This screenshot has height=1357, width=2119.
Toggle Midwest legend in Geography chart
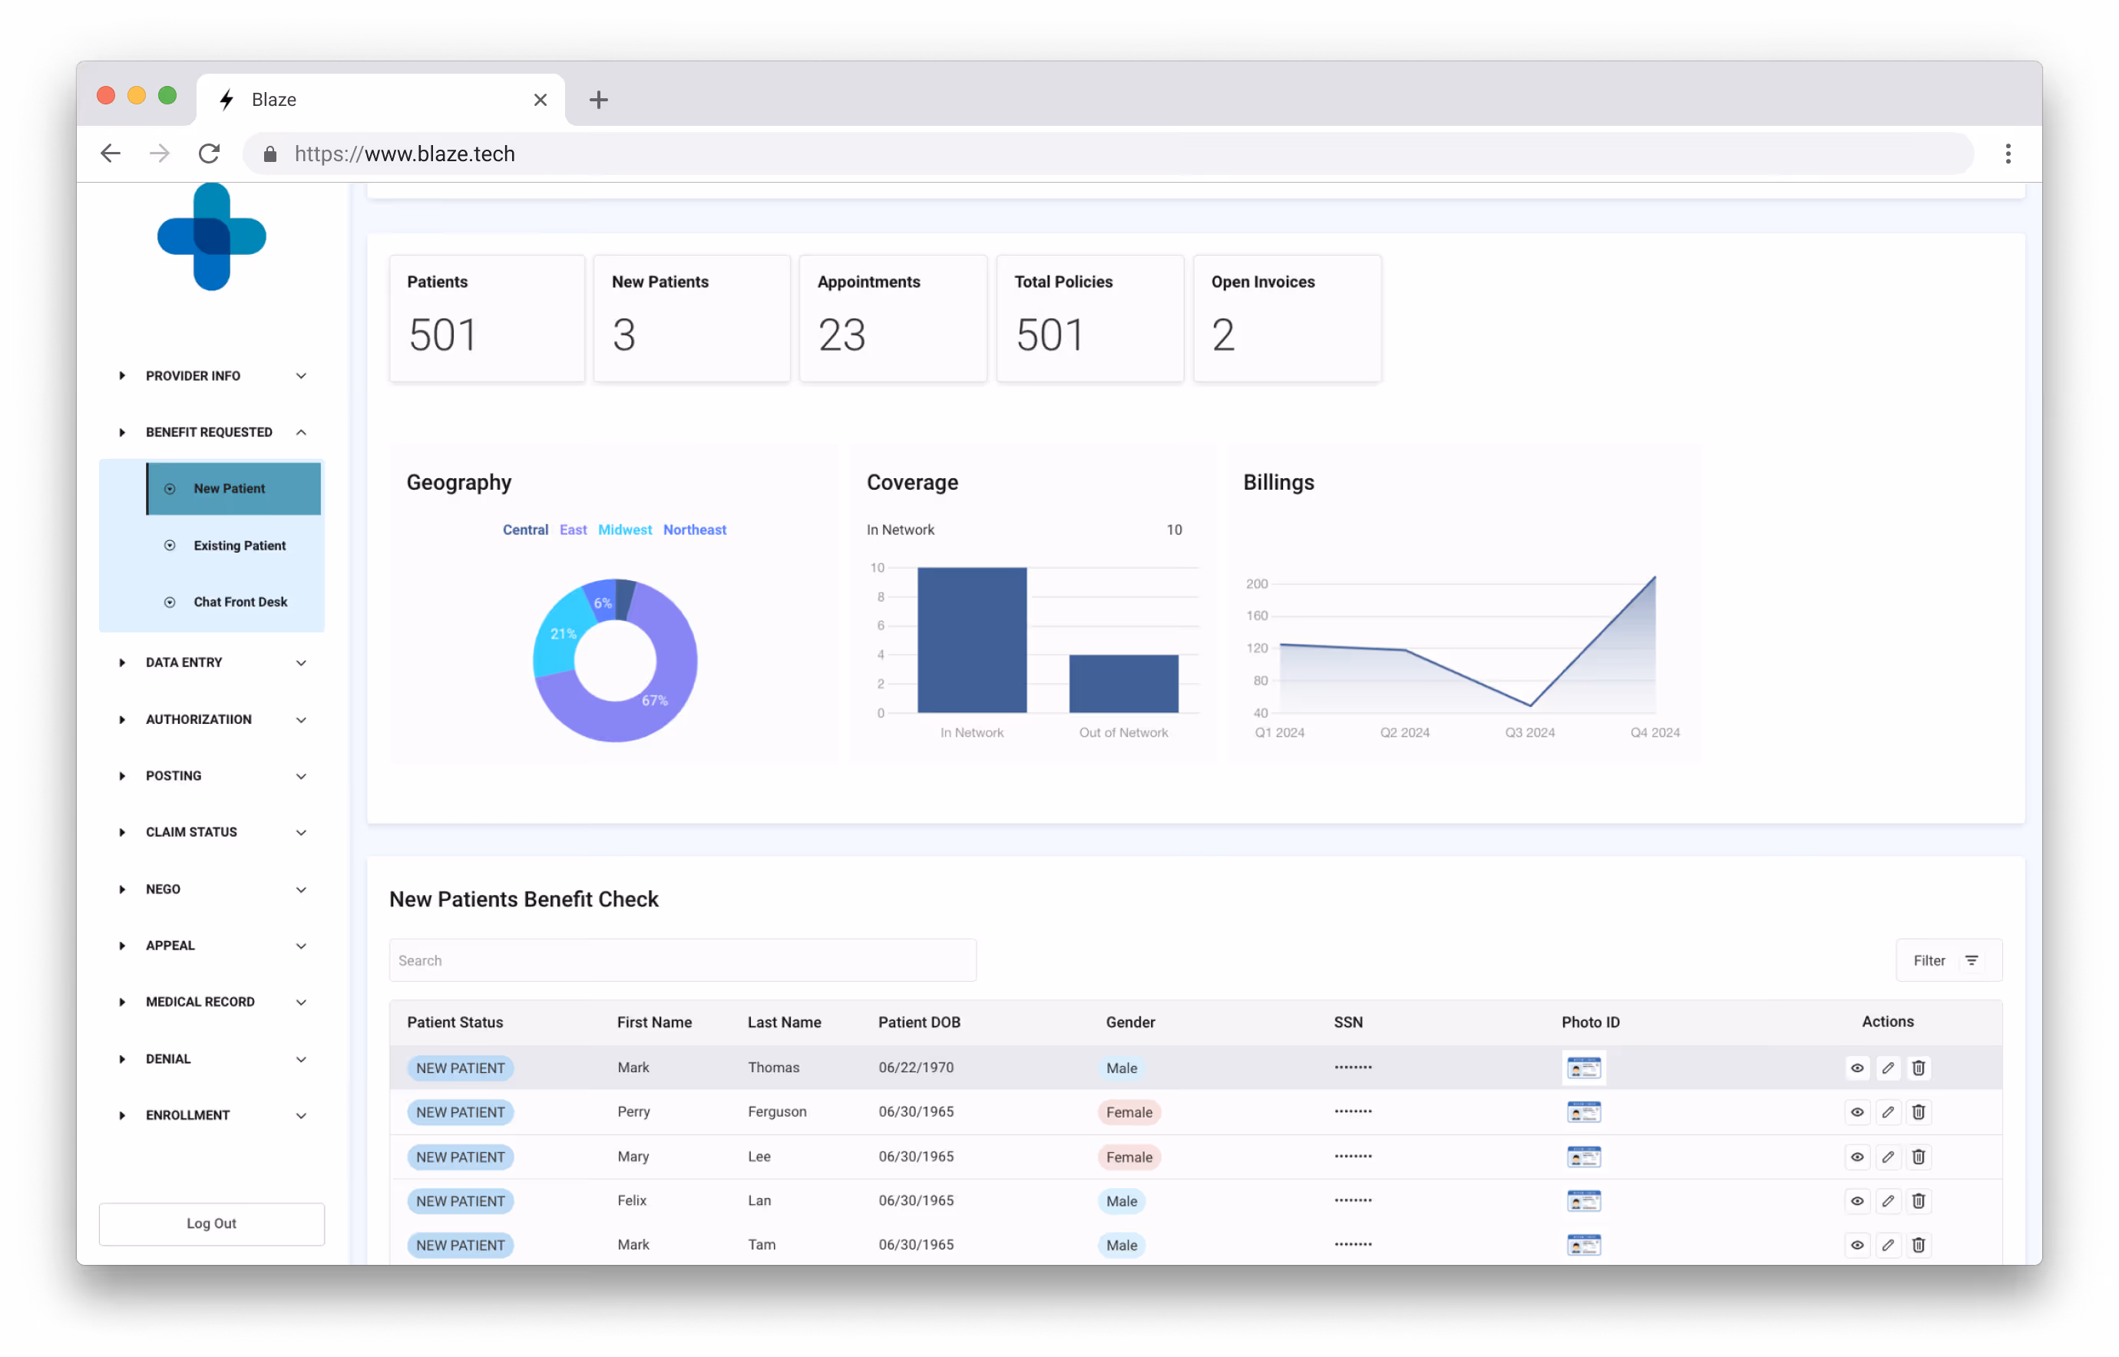coord(624,530)
